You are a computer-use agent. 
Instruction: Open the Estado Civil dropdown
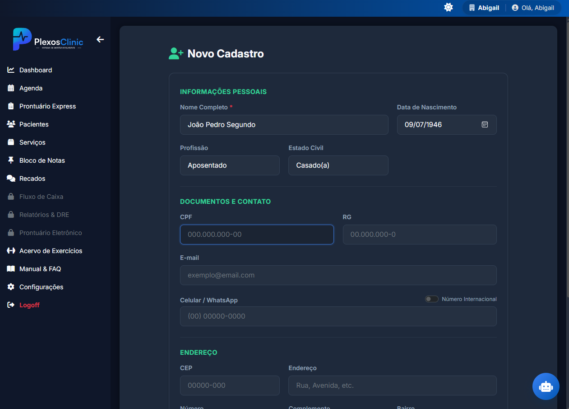pyautogui.click(x=338, y=165)
